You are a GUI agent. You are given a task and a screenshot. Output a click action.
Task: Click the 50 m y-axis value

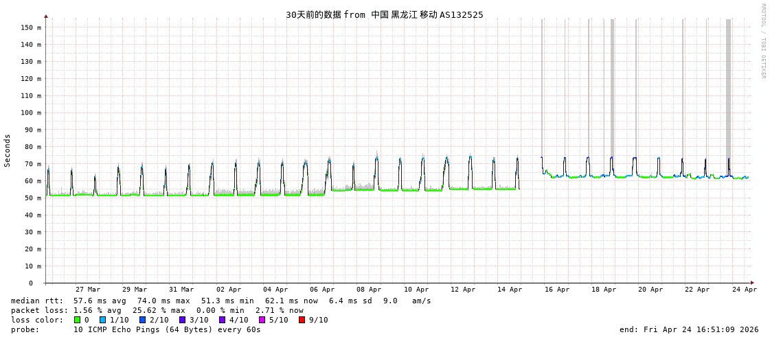[33, 198]
